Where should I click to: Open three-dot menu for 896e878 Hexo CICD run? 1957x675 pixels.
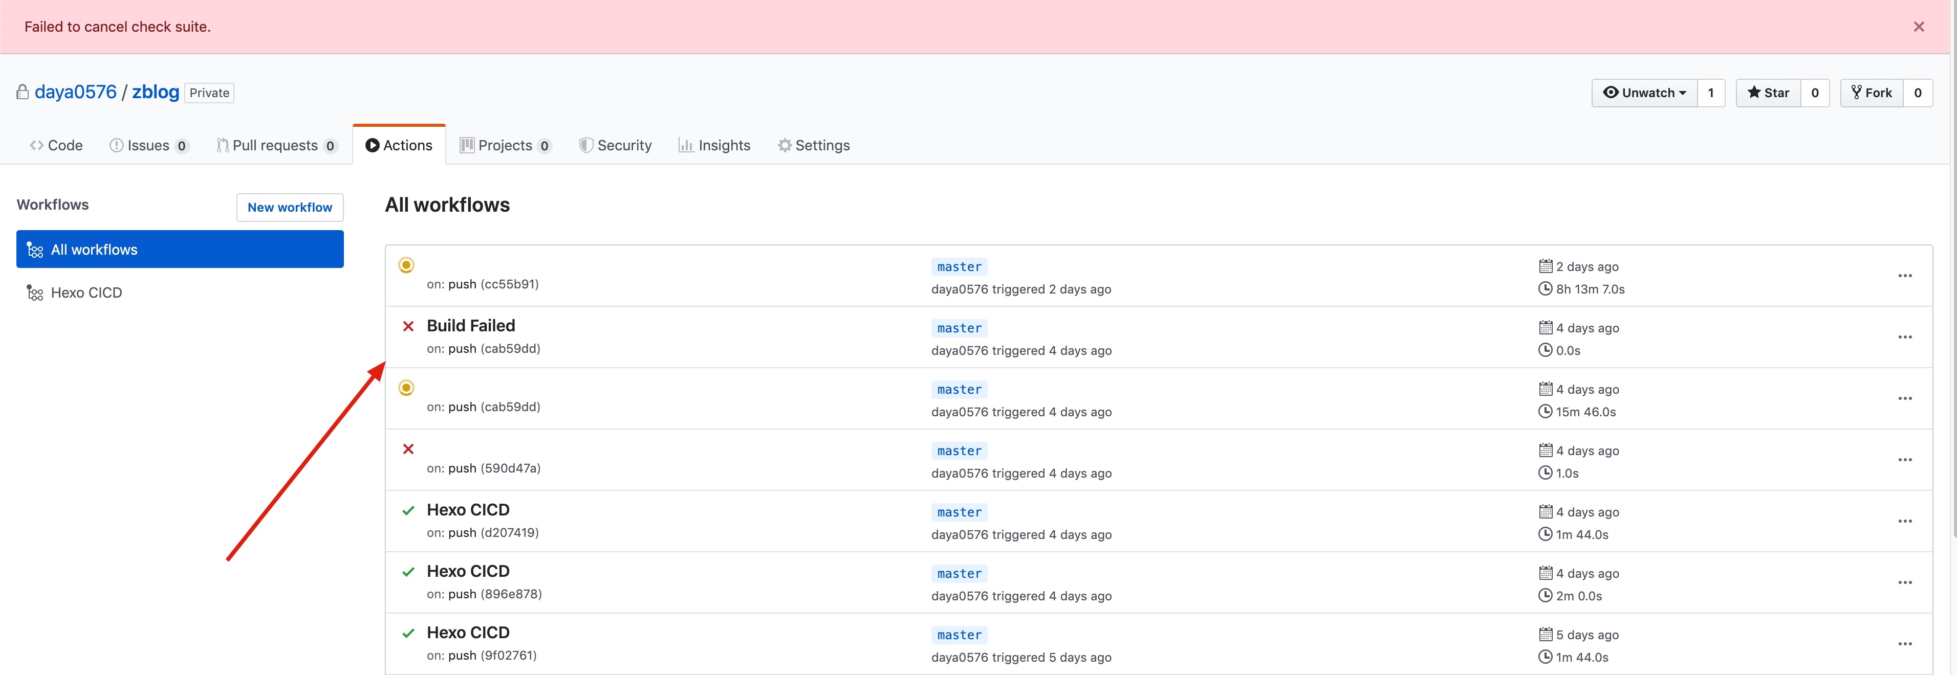(1905, 582)
